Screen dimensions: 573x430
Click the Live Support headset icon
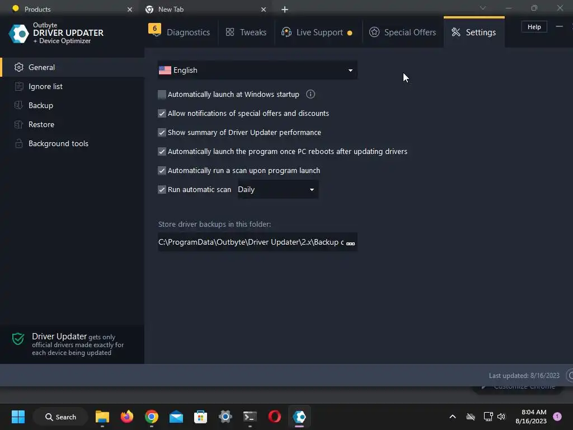coord(286,32)
